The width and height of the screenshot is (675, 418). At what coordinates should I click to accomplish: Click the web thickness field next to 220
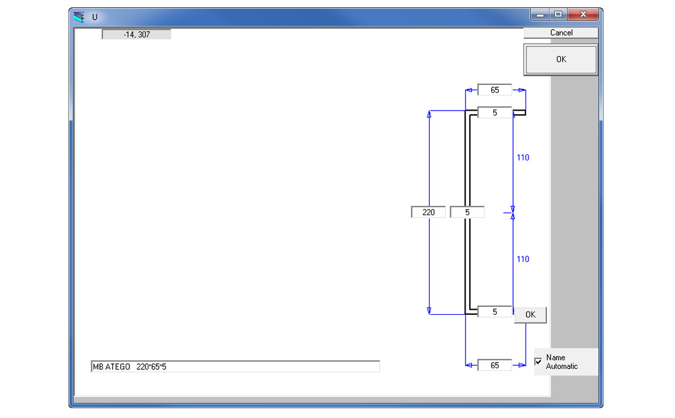pos(467,212)
